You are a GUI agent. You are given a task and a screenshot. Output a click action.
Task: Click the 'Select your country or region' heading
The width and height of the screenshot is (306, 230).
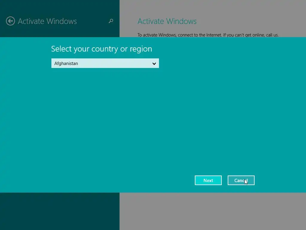[102, 49]
